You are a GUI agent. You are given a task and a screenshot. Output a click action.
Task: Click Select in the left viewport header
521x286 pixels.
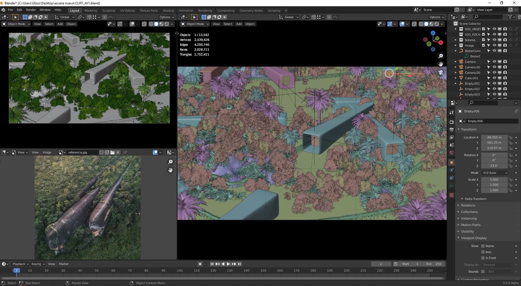(x=49, y=24)
